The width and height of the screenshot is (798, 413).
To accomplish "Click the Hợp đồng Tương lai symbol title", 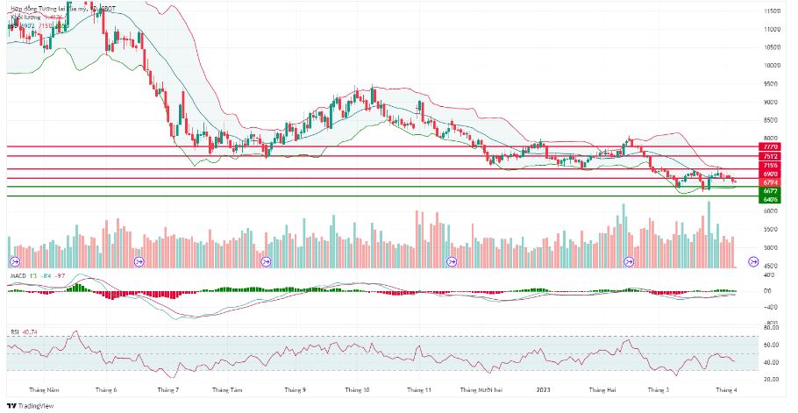I will point(63,9).
